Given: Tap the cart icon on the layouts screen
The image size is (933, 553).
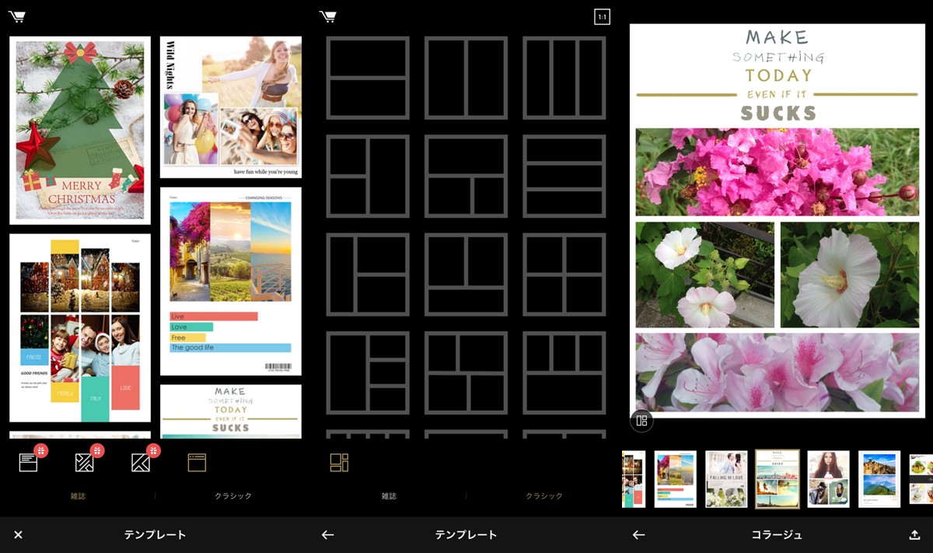Looking at the screenshot, I should (x=327, y=15).
